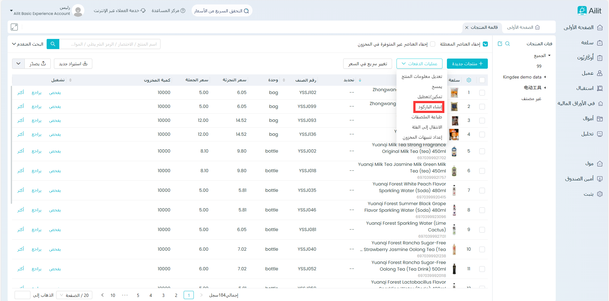Click the category search magnifier icon

[x=507, y=44]
